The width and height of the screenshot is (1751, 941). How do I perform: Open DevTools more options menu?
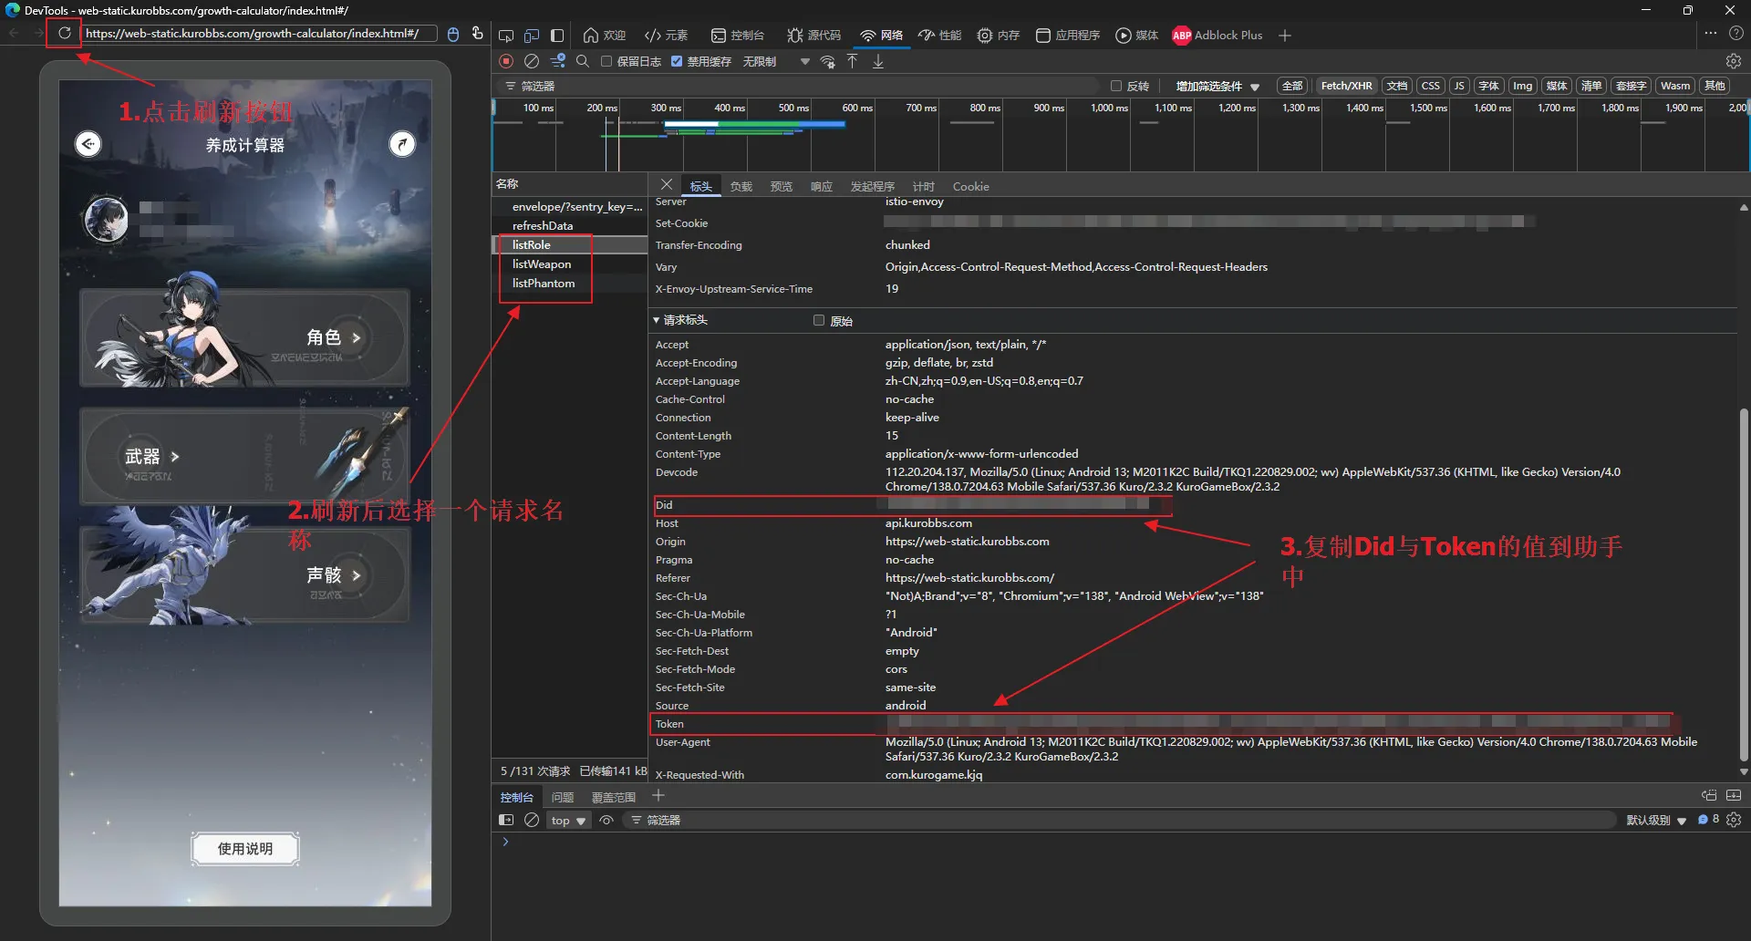1711,34
